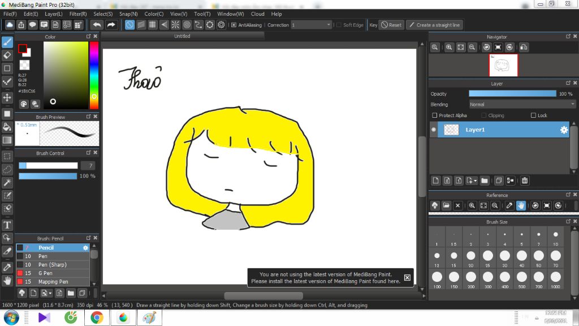
Task: Enable the radial snap guide
Action: pyautogui.click(x=175, y=25)
